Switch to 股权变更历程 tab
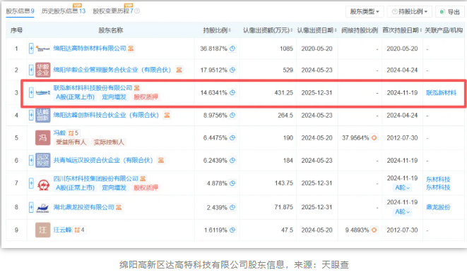The height and width of the screenshot is (272, 467). coord(113,11)
